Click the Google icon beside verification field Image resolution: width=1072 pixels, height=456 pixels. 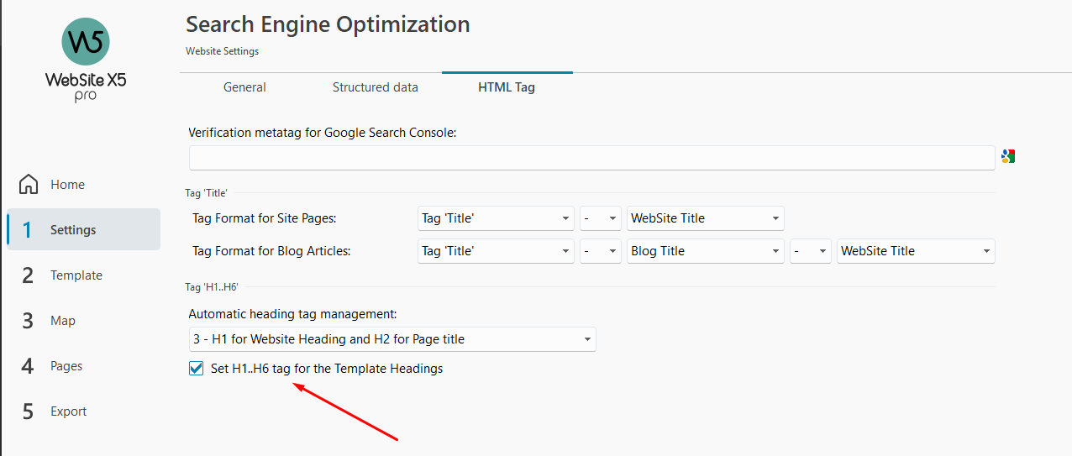tap(1008, 156)
